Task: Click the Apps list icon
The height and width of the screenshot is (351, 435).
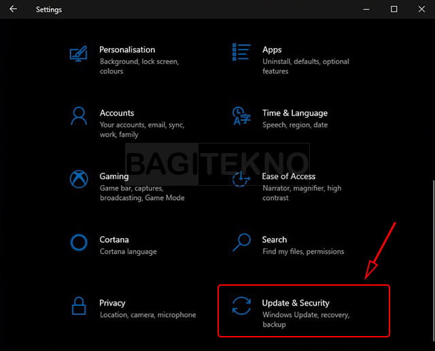Action: click(241, 52)
